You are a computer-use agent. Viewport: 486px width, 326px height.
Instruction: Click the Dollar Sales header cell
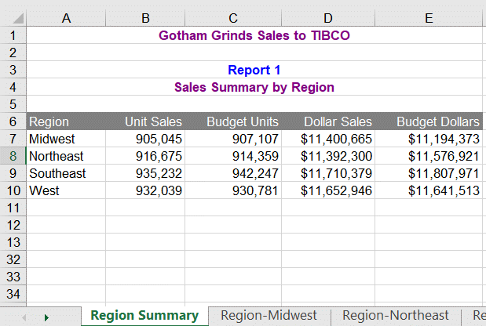(x=338, y=121)
